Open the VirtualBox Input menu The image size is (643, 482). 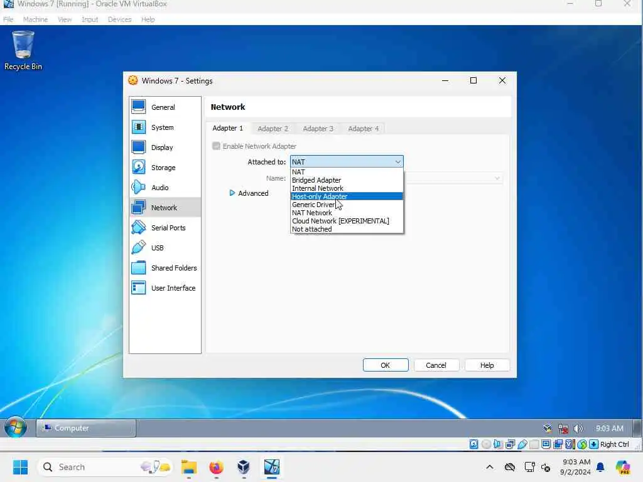click(90, 19)
